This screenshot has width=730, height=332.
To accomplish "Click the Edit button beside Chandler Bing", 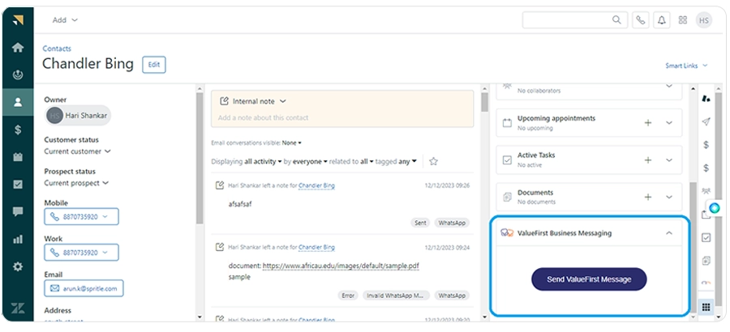I will pyautogui.click(x=153, y=65).
